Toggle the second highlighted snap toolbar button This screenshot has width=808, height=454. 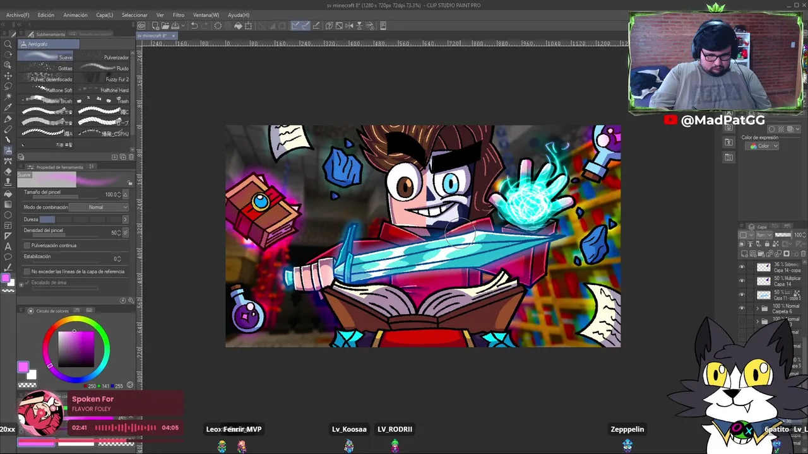306,26
